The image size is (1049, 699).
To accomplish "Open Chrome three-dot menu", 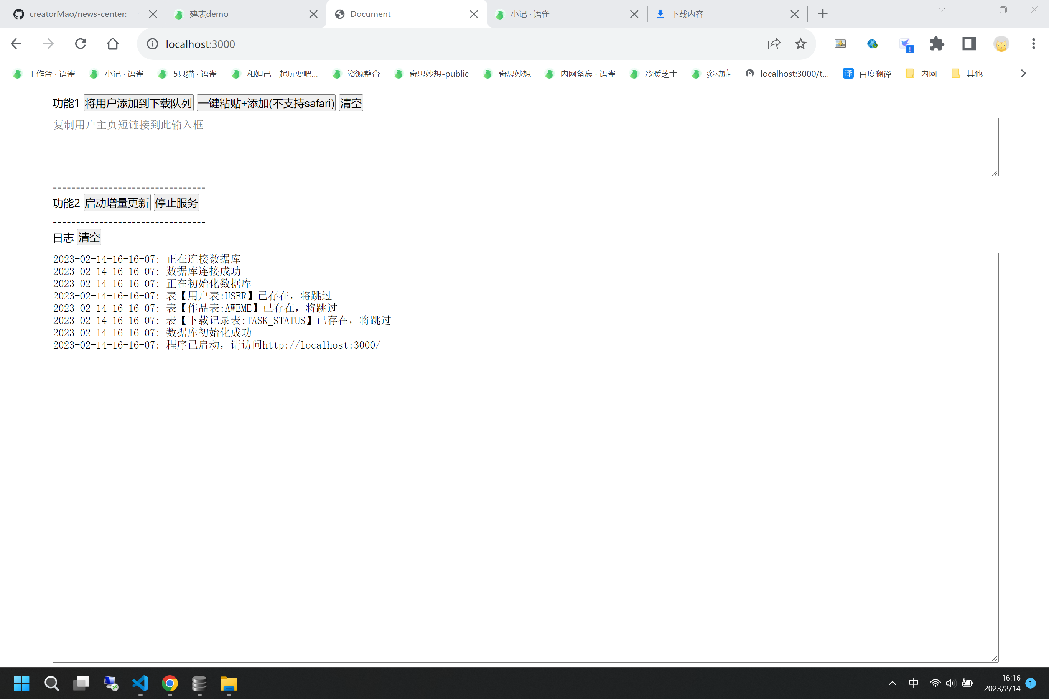I will 1033,44.
